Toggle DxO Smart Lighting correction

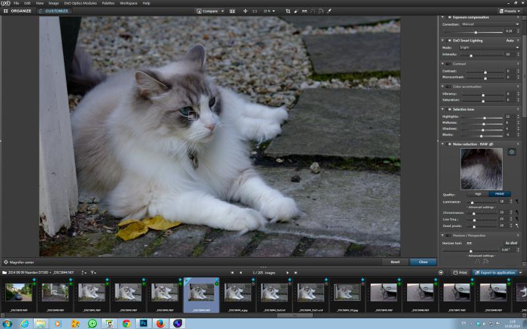tap(449, 41)
